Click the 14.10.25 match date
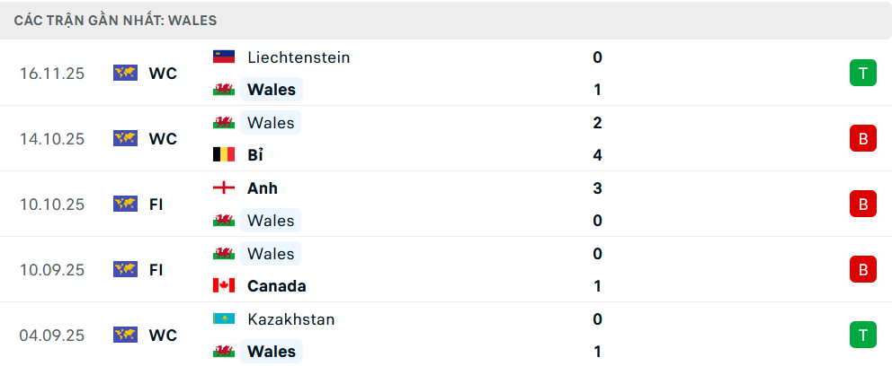892x366 pixels. [53, 139]
